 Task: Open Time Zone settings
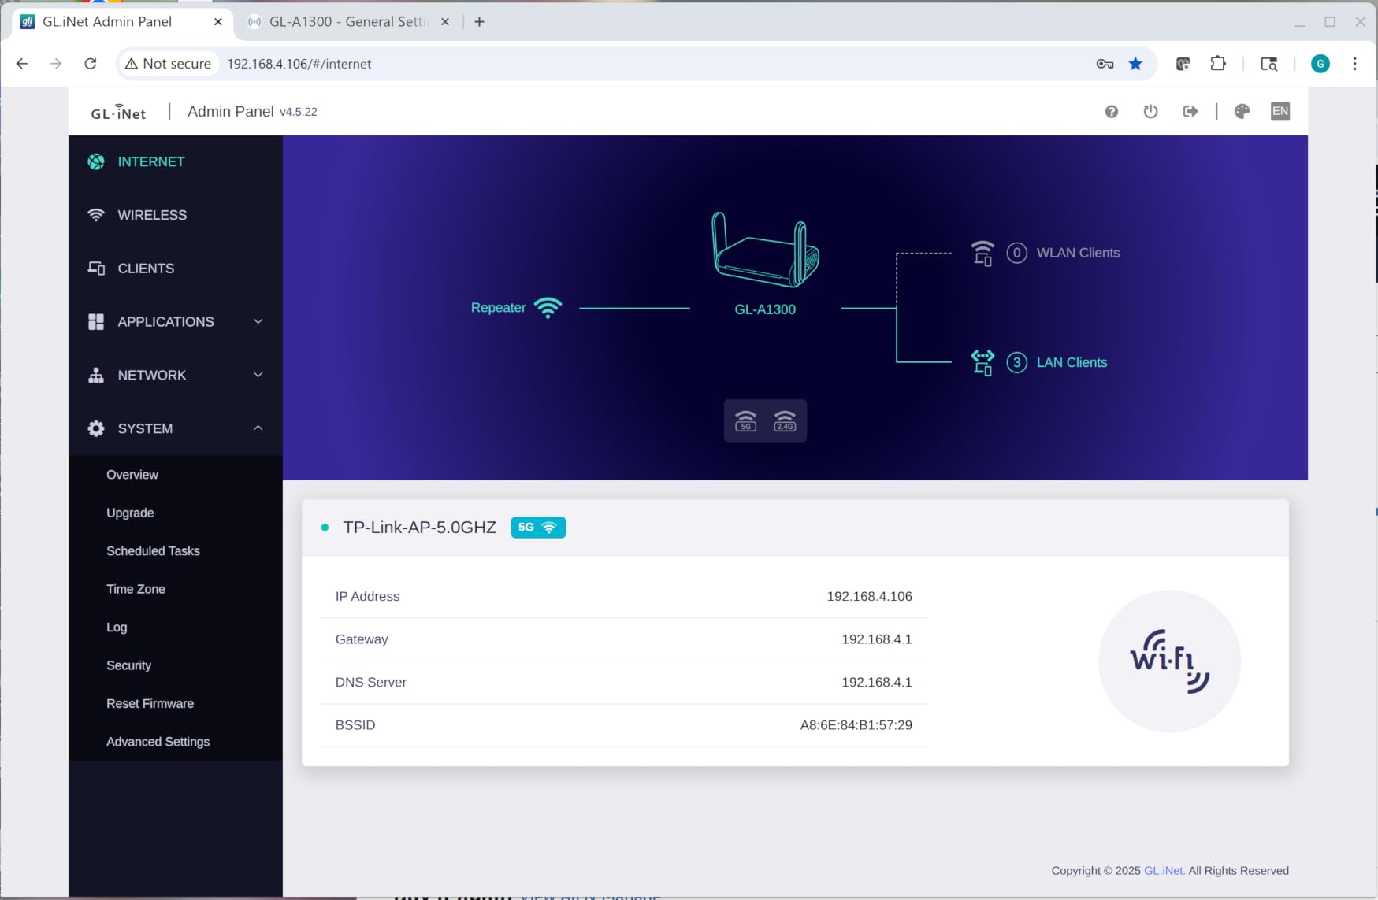pos(136,589)
